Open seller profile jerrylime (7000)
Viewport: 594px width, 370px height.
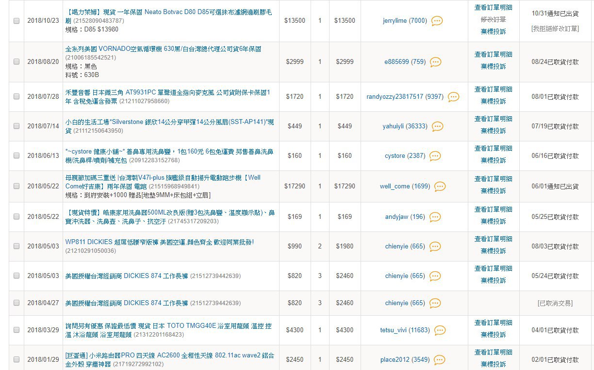405,21
